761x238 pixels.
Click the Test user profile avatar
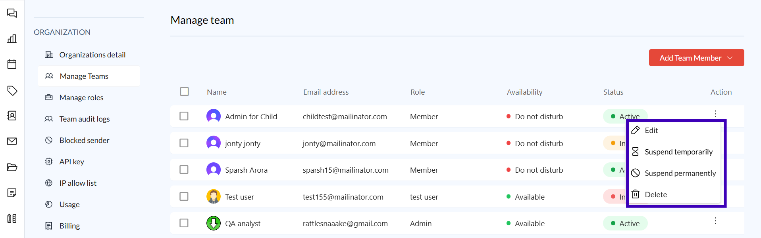pos(214,196)
